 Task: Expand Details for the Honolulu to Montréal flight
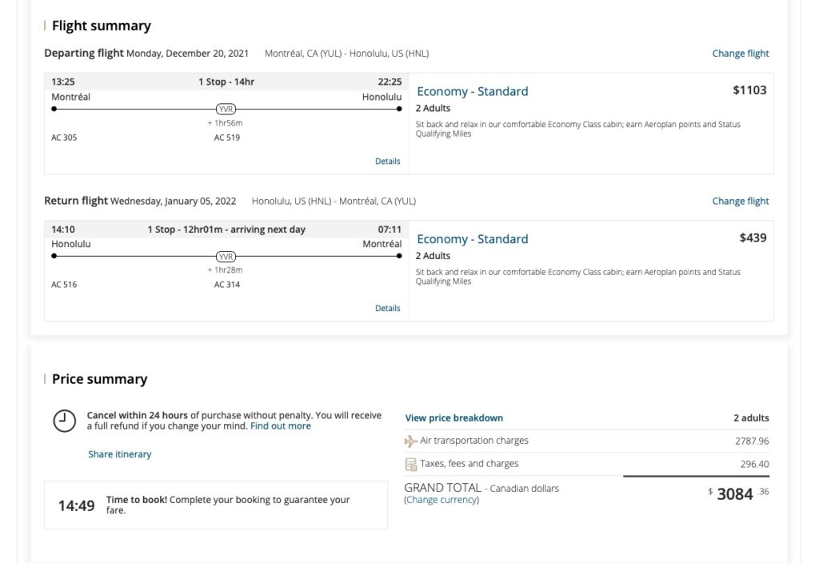point(387,308)
